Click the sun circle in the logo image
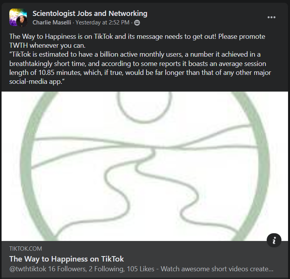The image size is (290, 279). click(144, 106)
